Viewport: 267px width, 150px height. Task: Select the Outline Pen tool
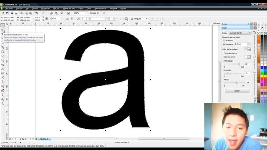(x=3, y=95)
